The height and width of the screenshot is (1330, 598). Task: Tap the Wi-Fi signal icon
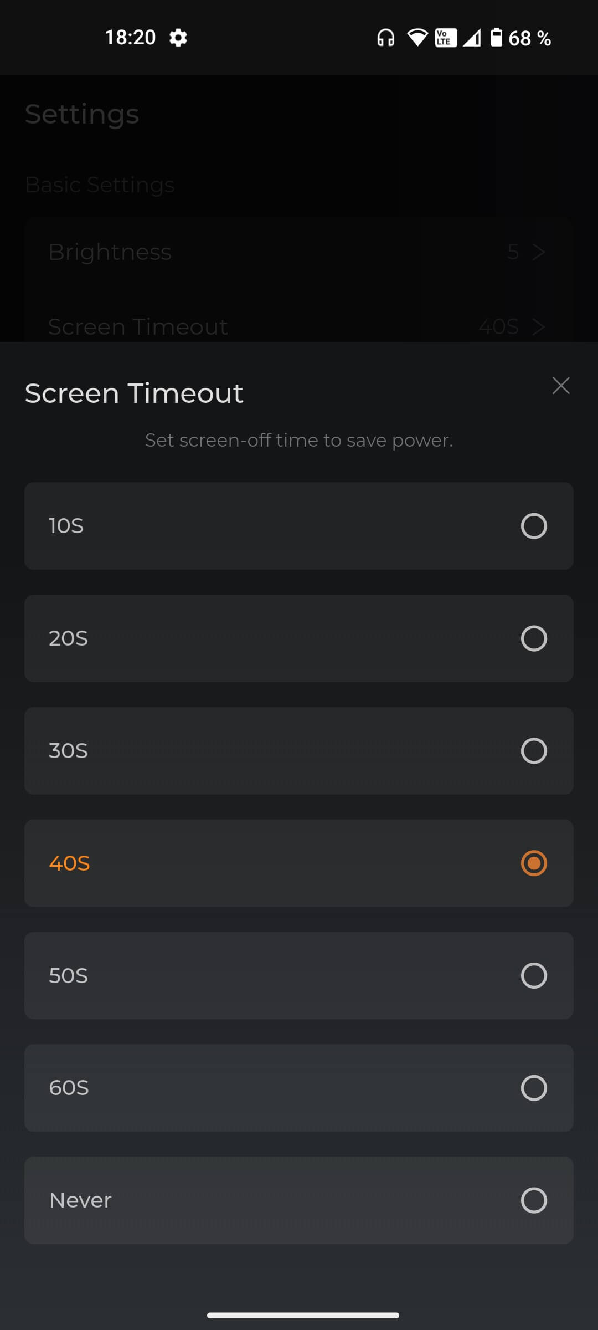tap(417, 38)
